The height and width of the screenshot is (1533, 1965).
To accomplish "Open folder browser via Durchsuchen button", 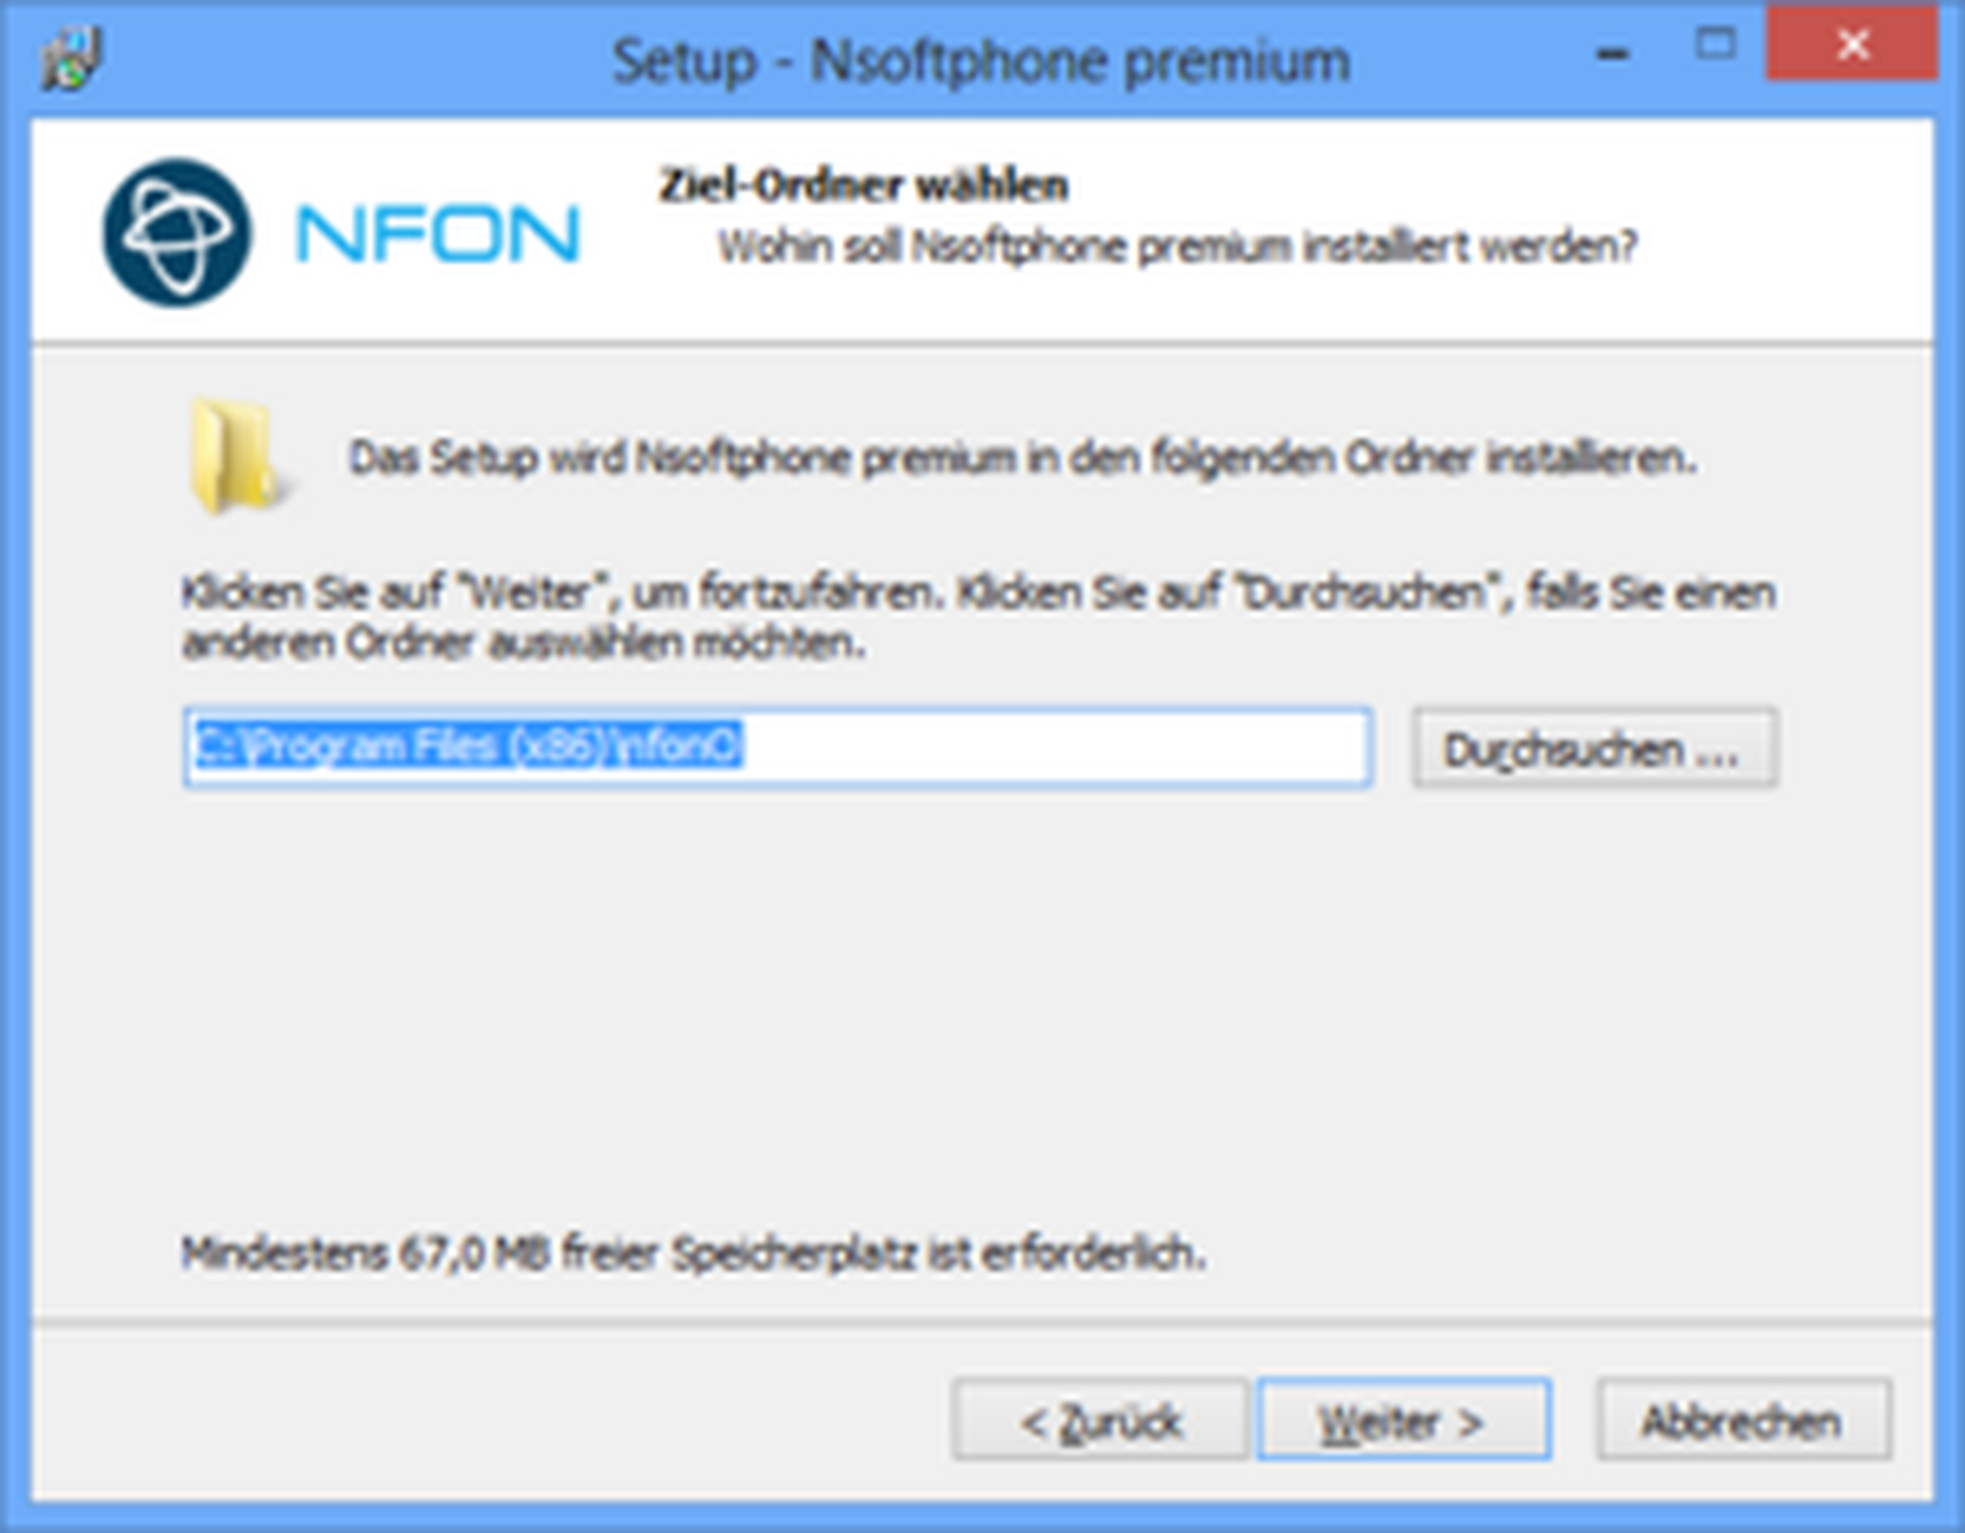I will [x=1595, y=749].
